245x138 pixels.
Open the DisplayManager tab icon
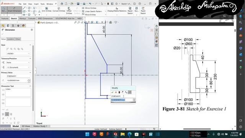pyautogui.click(x=23, y=26)
